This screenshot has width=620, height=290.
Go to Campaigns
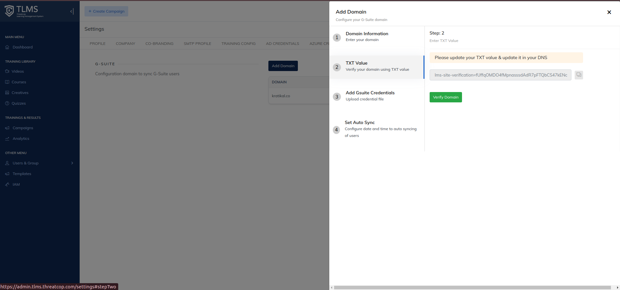pos(23,128)
